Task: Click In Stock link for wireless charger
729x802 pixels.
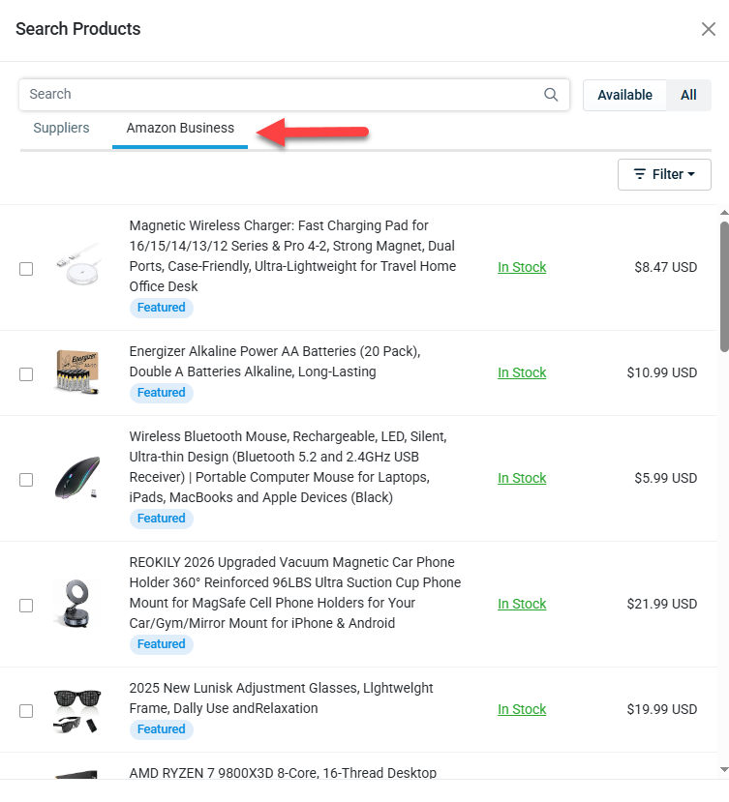Action: (522, 268)
